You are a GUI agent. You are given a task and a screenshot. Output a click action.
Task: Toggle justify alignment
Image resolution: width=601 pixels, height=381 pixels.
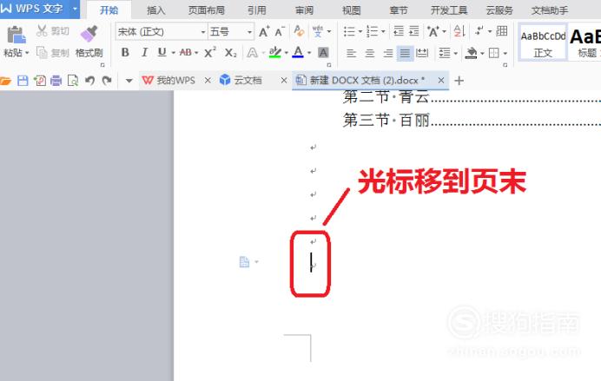[405, 53]
